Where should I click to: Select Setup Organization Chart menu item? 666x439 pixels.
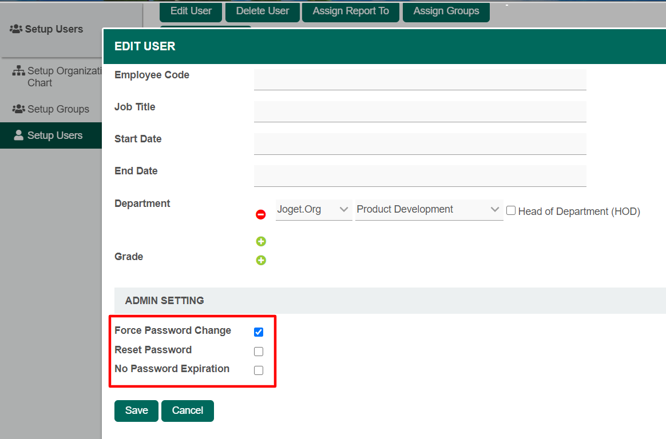[x=63, y=77]
